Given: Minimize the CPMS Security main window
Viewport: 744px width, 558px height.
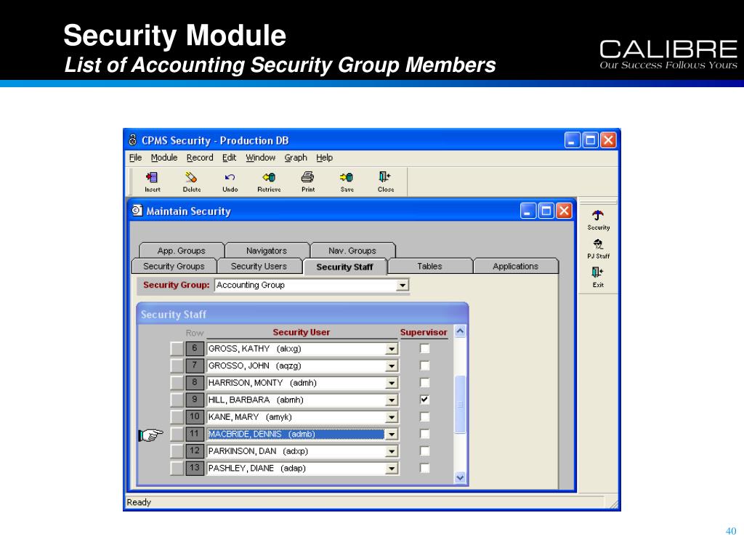Looking at the screenshot, I should tap(573, 140).
